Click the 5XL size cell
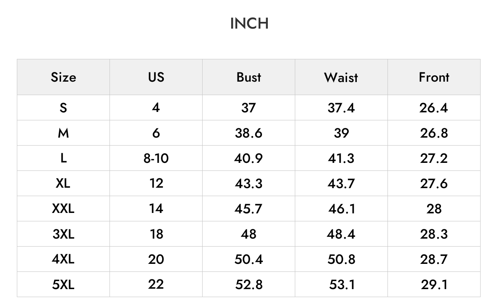 [64, 284]
